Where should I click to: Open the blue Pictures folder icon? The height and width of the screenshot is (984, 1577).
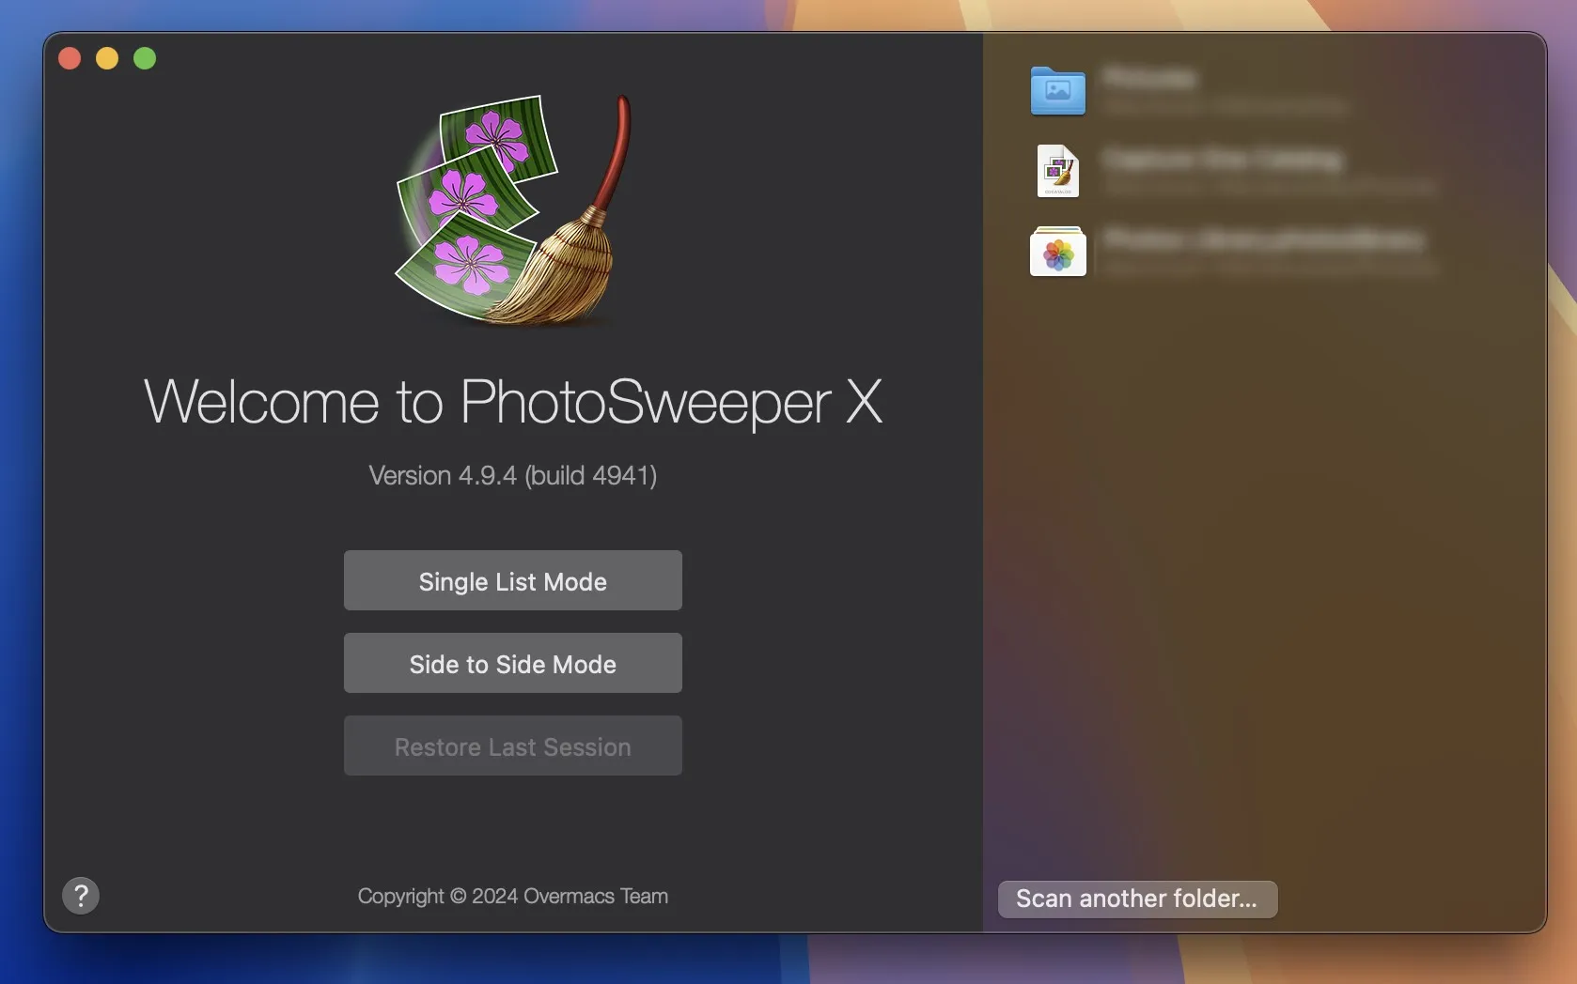[x=1057, y=90]
